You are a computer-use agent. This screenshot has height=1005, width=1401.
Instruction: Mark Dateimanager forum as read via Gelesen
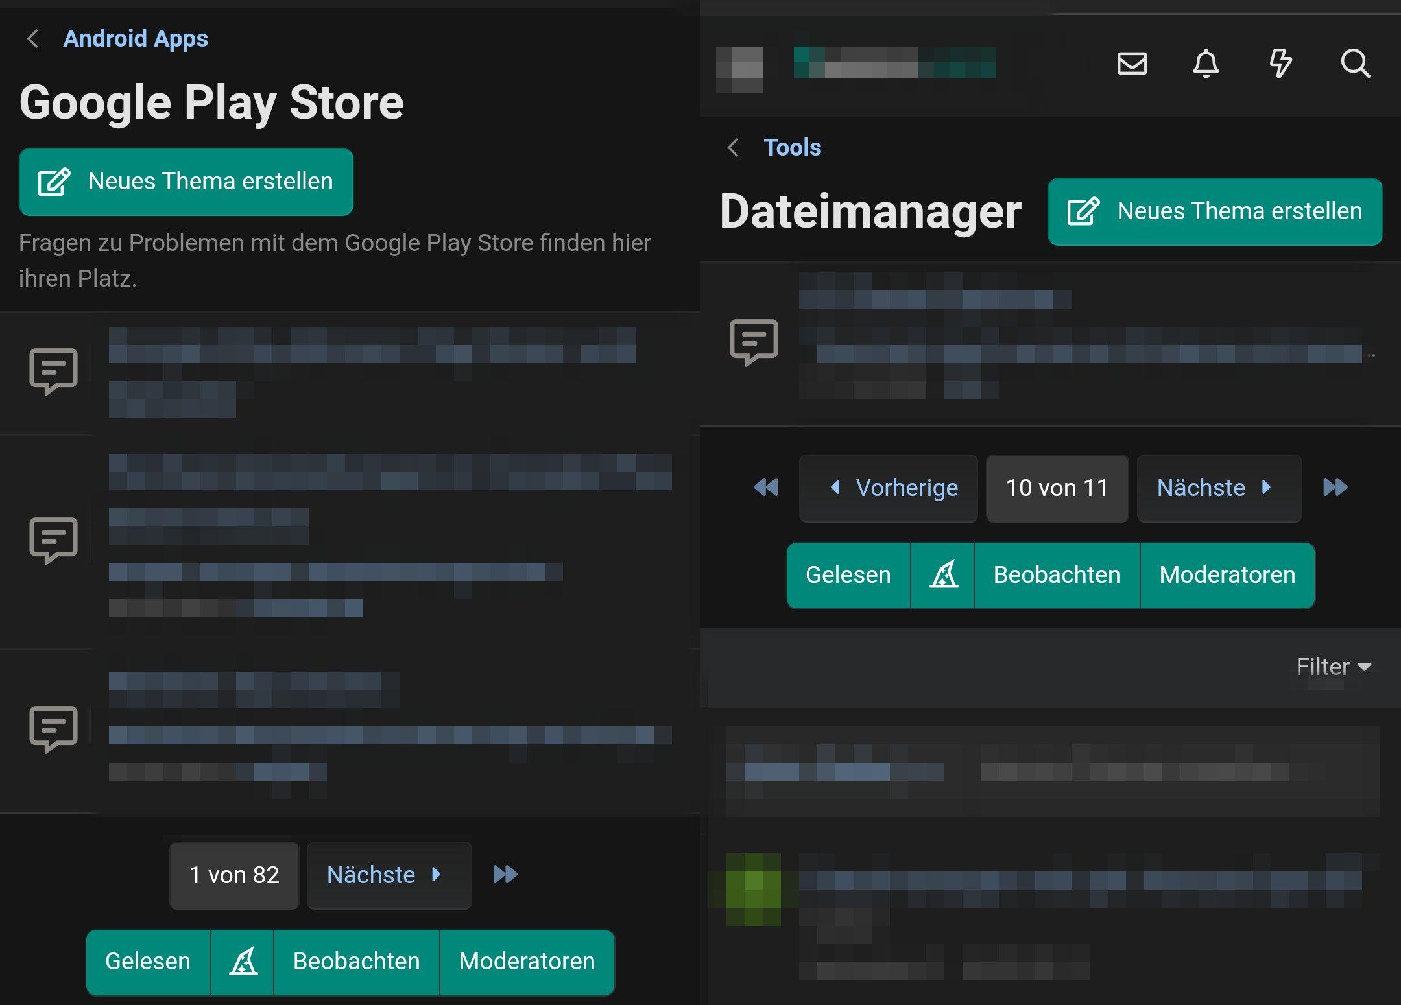coord(848,576)
